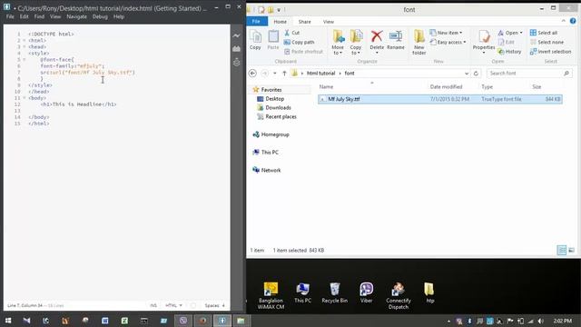Click the Copy icon in Explorer ribbon

(x=255, y=40)
